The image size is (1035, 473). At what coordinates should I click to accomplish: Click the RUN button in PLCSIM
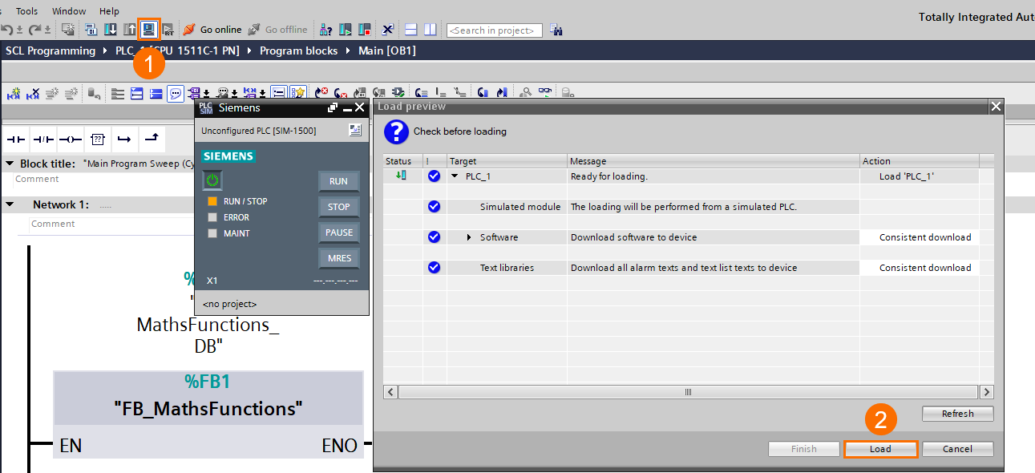pos(338,181)
